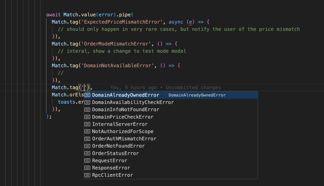Click enum icon beside DomainInfoNotFoundError
Viewport: 324px width, 186px height.
[87, 110]
